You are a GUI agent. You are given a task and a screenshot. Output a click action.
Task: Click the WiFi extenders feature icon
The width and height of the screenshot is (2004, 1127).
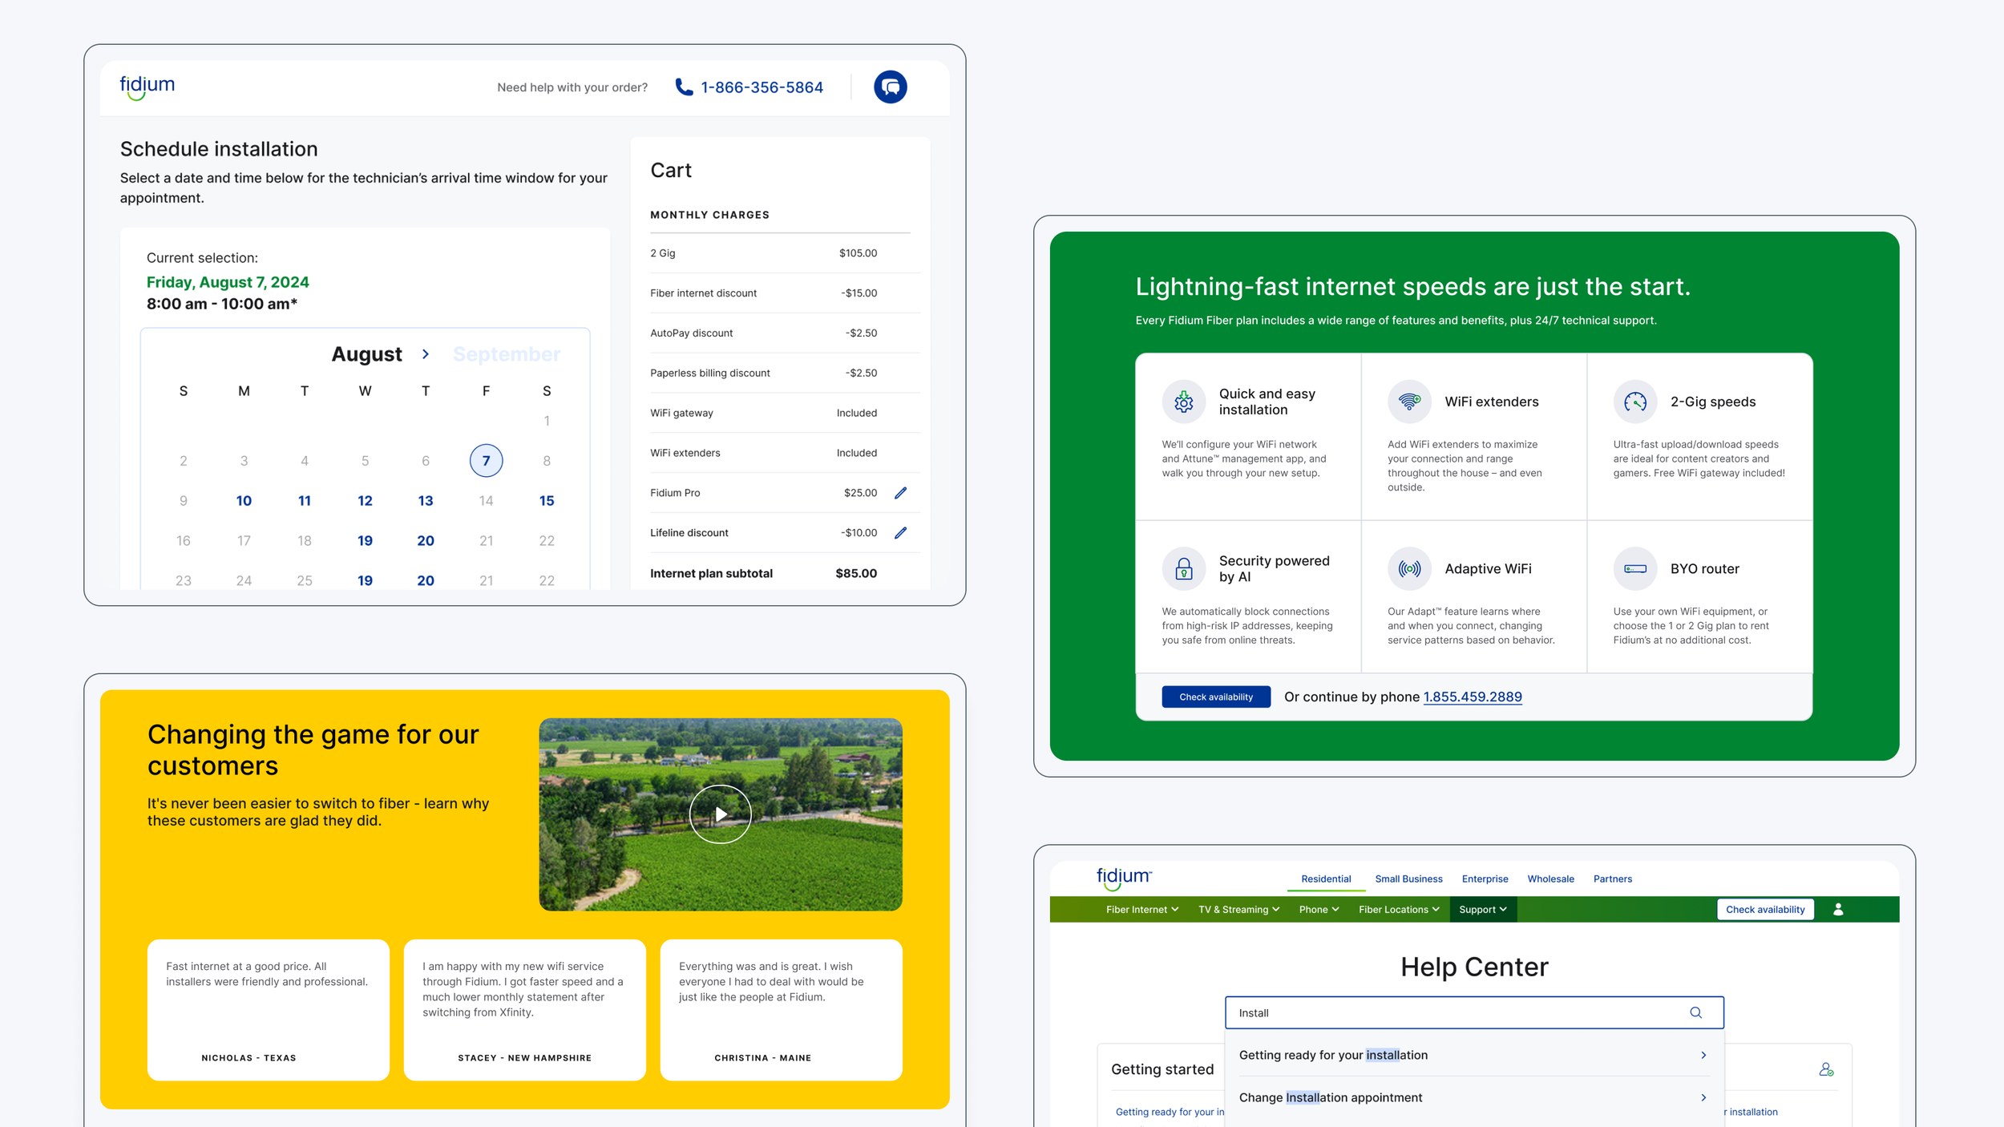(x=1409, y=402)
